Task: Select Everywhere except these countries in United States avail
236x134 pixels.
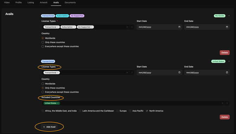Action: click(43, 92)
